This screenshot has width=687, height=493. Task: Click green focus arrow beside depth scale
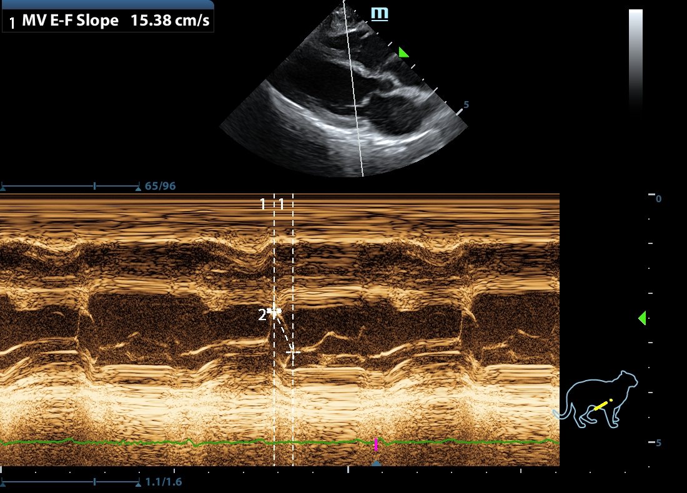click(x=641, y=318)
